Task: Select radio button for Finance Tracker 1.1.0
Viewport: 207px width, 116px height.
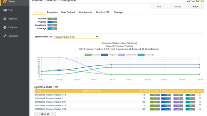Action: 200,95
